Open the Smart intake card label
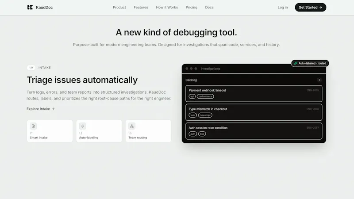The height and width of the screenshot is (199, 354). [x=38, y=138]
